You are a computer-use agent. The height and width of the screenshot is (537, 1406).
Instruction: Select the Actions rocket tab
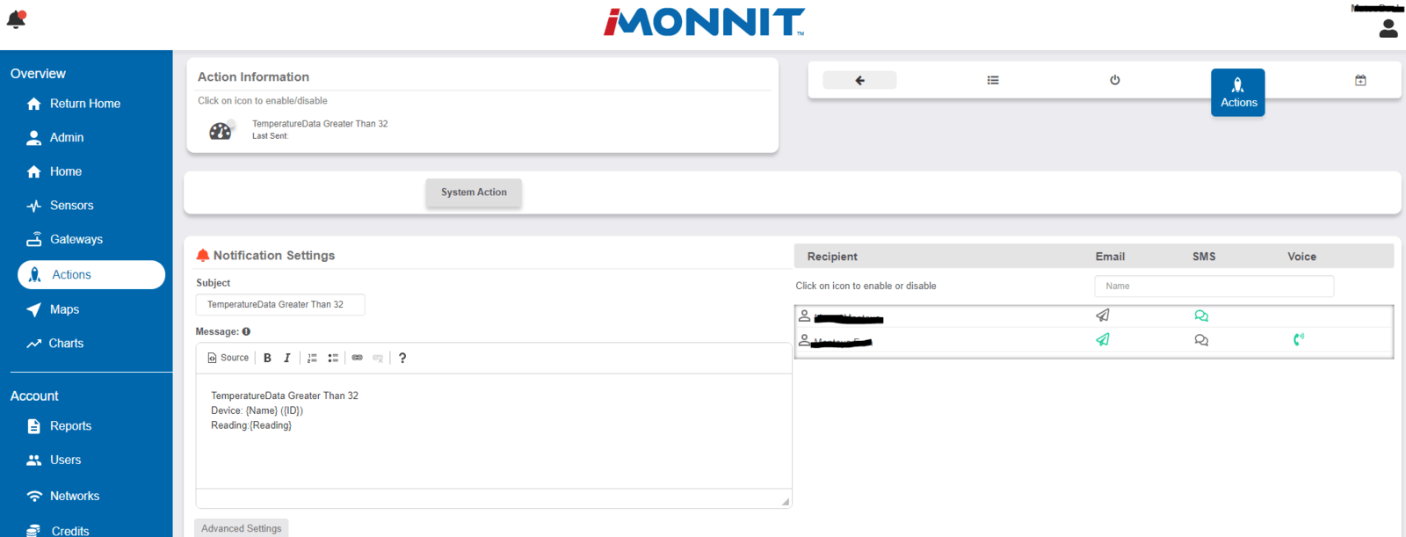click(1238, 92)
